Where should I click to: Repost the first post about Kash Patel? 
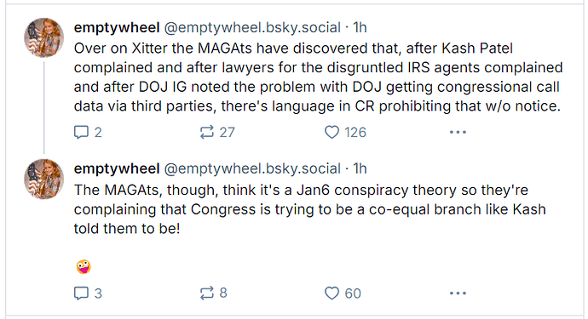(x=217, y=132)
